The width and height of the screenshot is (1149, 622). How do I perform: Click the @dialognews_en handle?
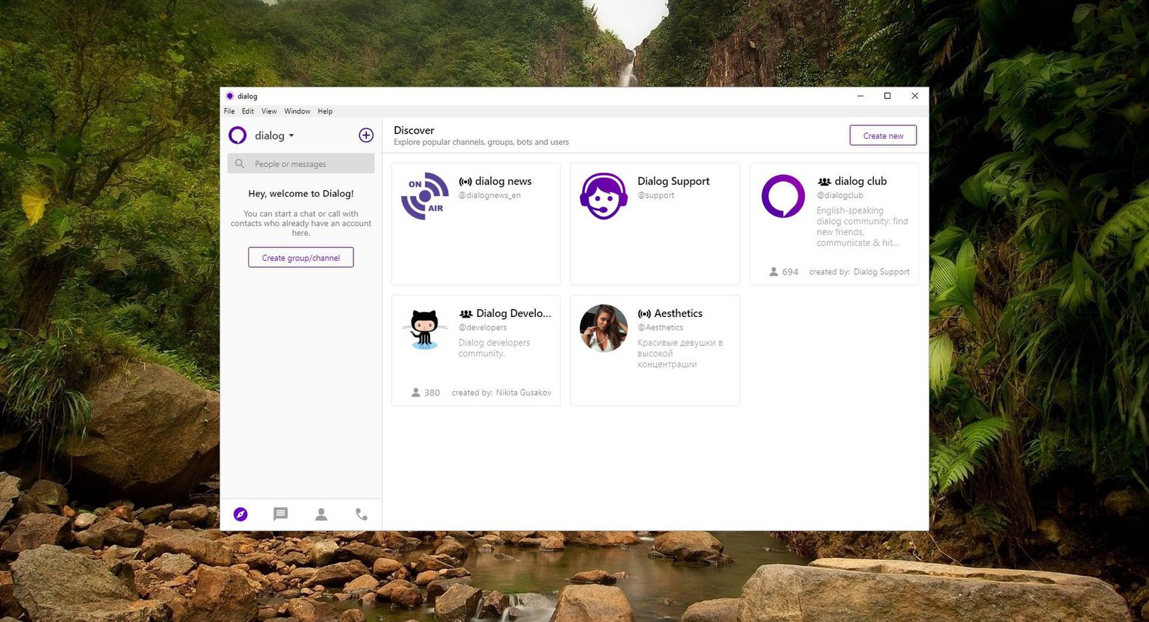tap(490, 196)
